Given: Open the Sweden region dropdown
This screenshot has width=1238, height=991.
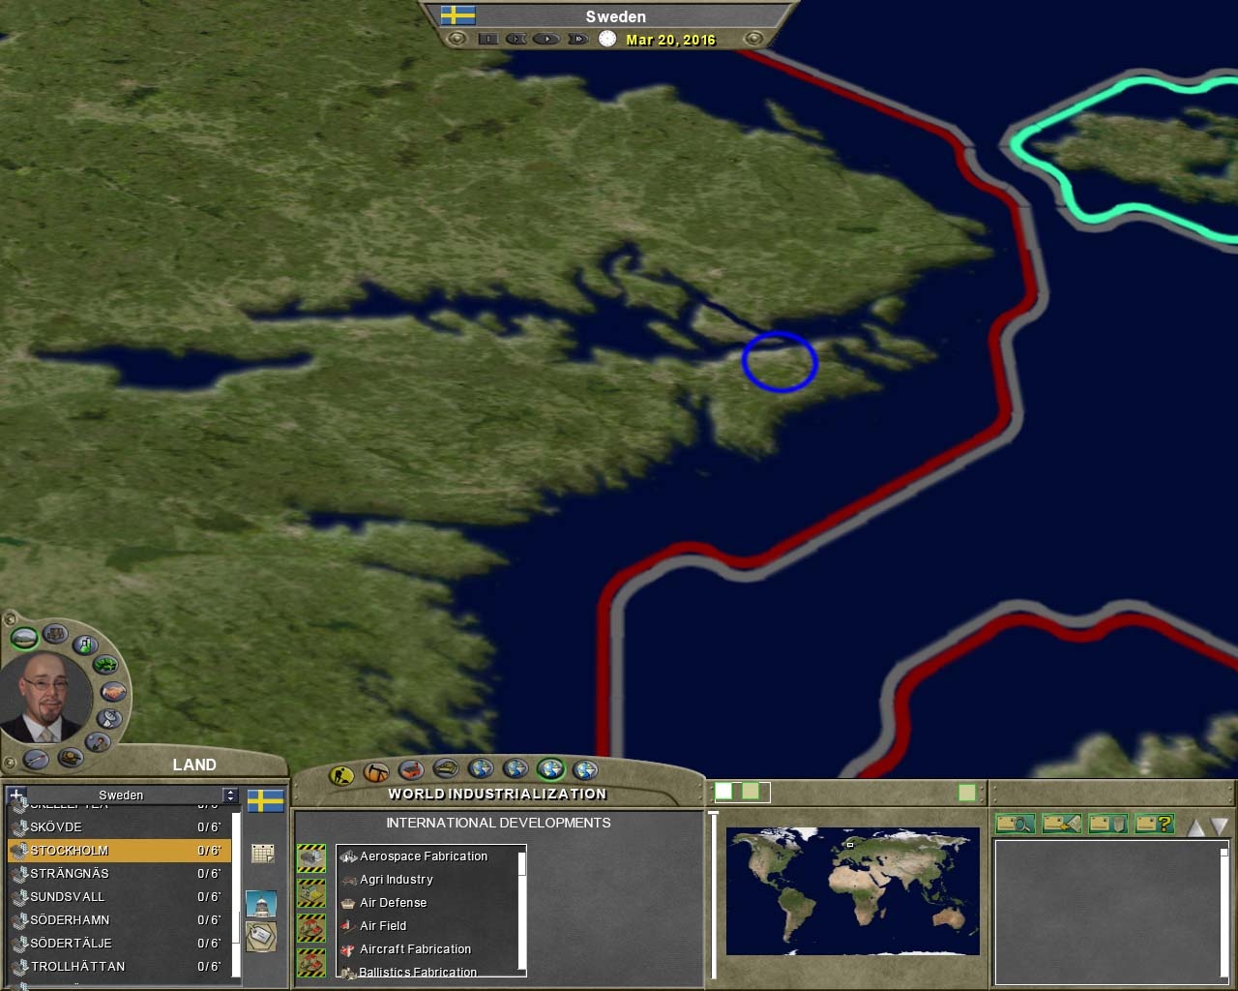Looking at the screenshot, I should (229, 796).
